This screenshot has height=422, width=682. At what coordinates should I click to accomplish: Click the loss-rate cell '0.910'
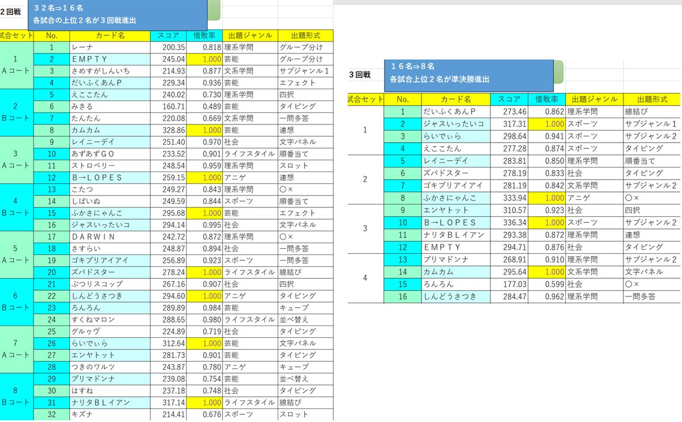pos(546,260)
